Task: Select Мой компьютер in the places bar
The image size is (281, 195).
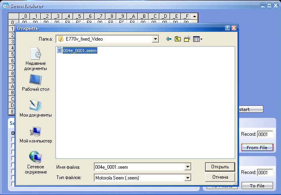Action: pos(36,135)
